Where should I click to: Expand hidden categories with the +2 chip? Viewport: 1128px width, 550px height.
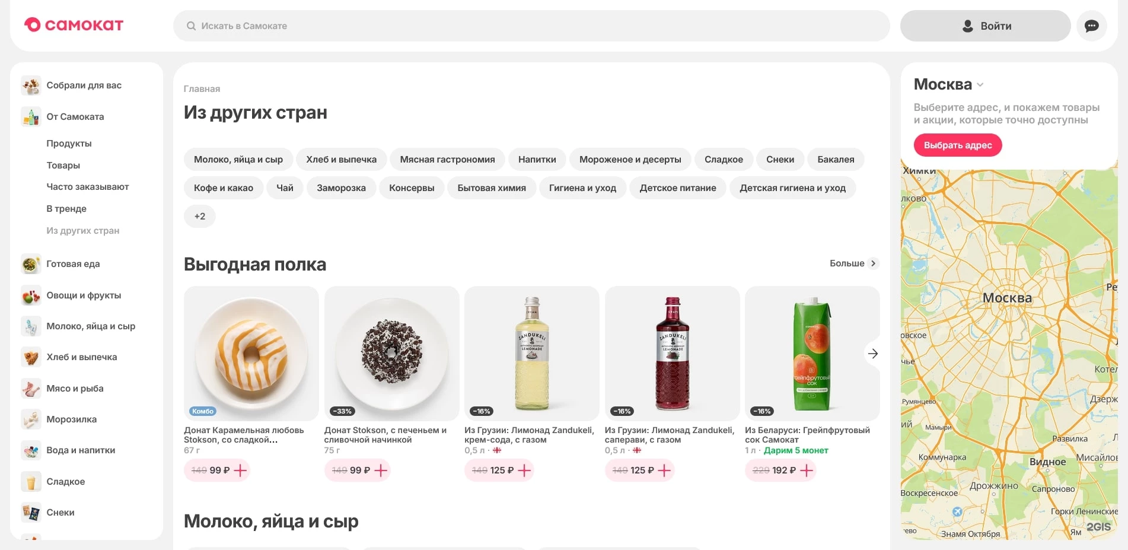coord(200,216)
